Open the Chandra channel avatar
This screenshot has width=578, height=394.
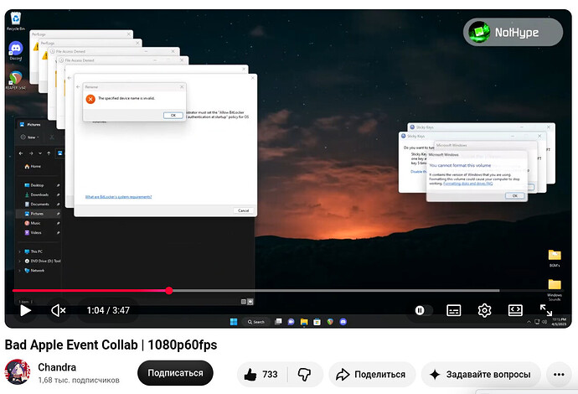click(18, 372)
